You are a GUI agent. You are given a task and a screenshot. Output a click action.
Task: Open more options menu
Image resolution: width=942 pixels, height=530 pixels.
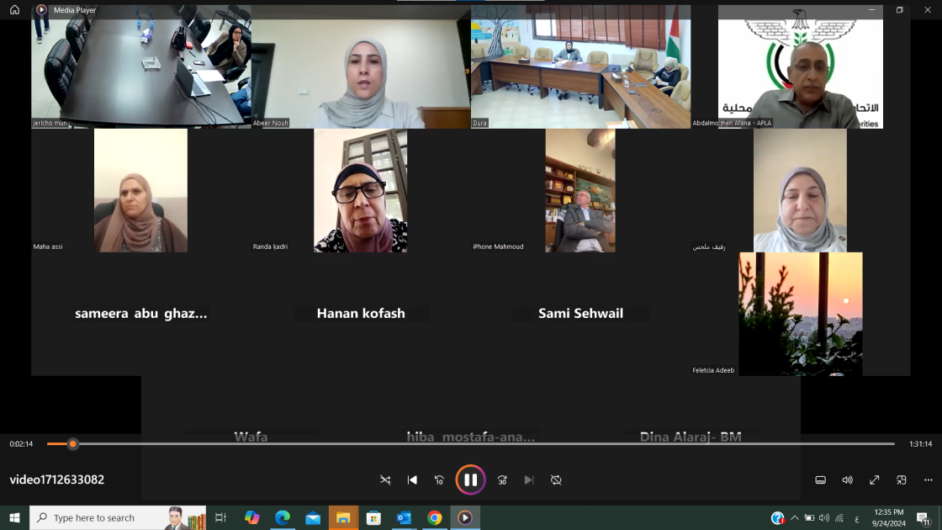coord(928,480)
